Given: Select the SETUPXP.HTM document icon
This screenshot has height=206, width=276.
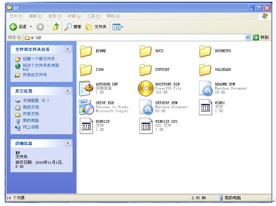Looking at the screenshot, I should (x=146, y=107).
